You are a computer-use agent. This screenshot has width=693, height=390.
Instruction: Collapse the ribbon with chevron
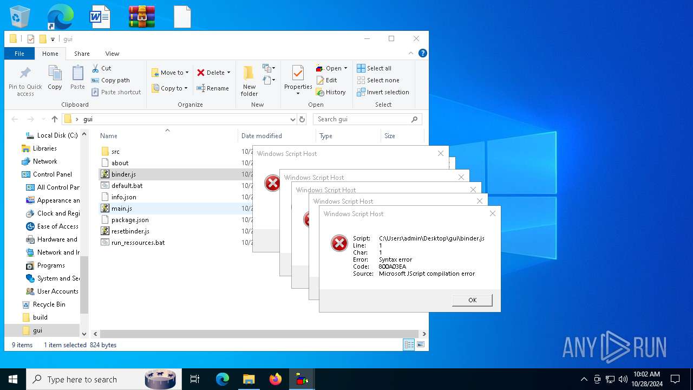tap(411, 53)
